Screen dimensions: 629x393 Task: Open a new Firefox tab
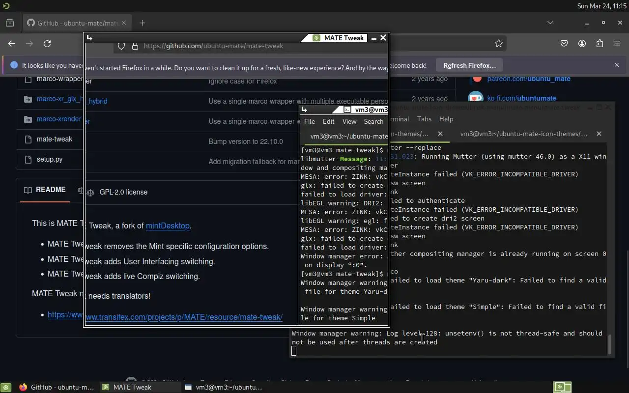142,23
